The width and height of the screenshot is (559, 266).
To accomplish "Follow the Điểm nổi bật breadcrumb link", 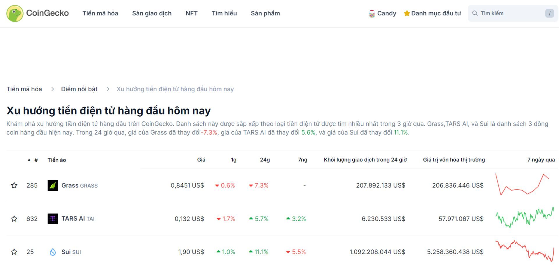I will [79, 89].
